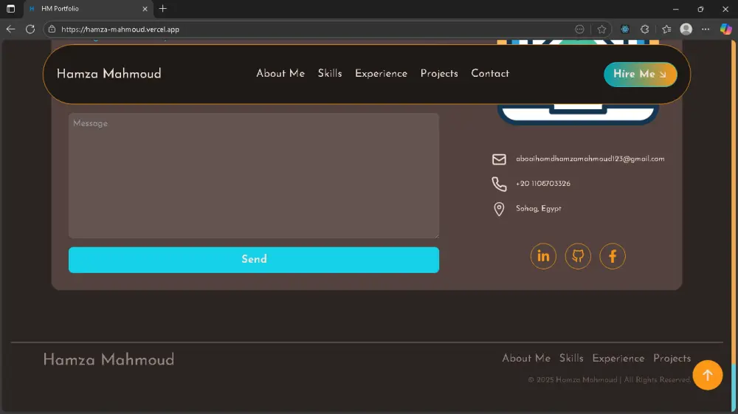Click Hamza Mahmoud name in footer
This screenshot has width=738, height=414.
point(108,360)
